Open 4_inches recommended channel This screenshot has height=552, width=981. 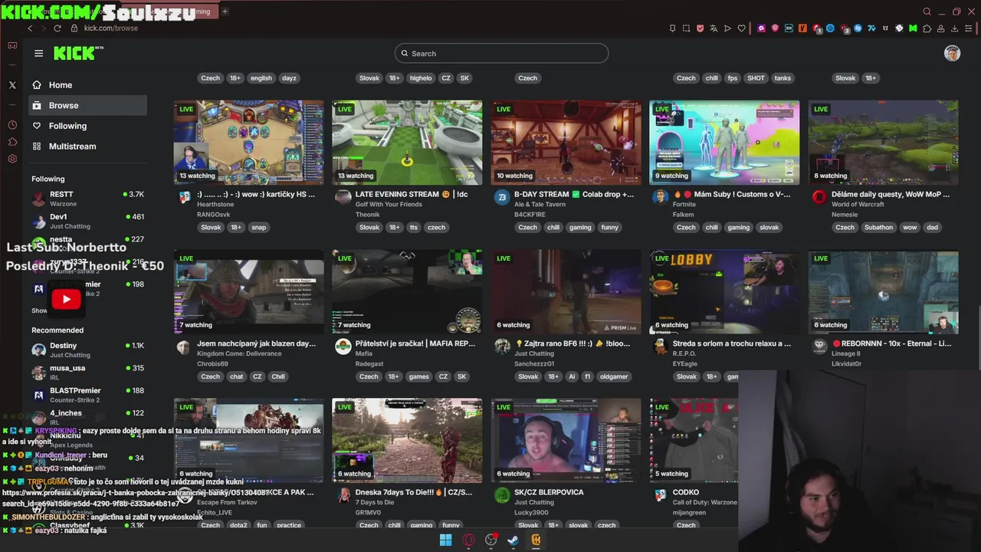[88, 417]
